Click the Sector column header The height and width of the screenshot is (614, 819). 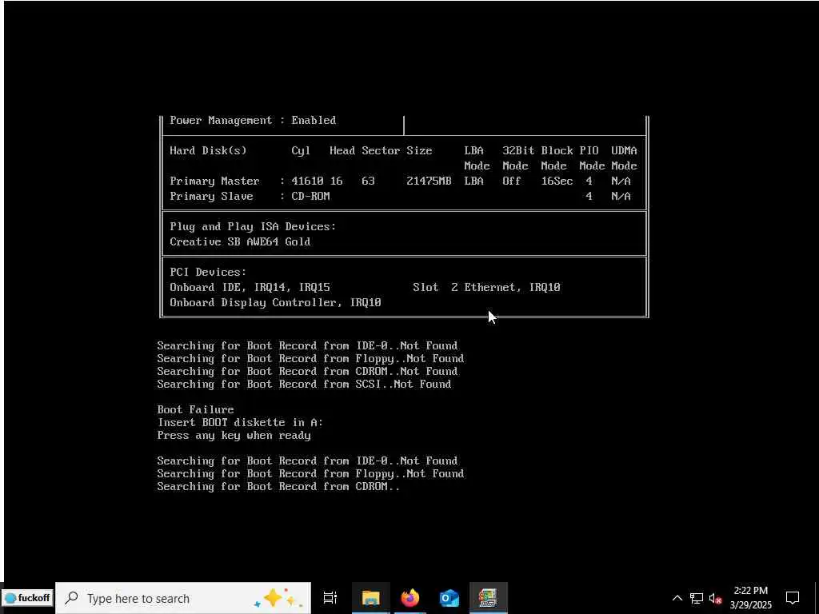coord(381,151)
